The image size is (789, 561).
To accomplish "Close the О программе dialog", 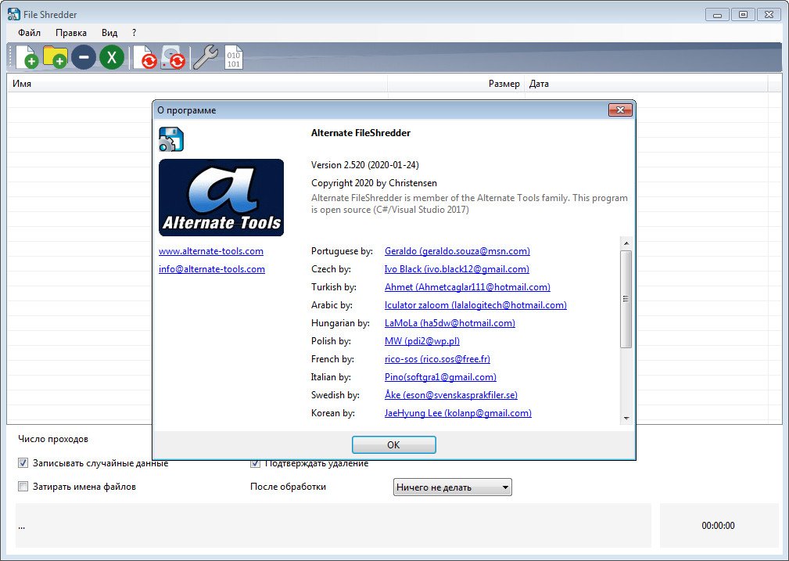I will pyautogui.click(x=620, y=110).
